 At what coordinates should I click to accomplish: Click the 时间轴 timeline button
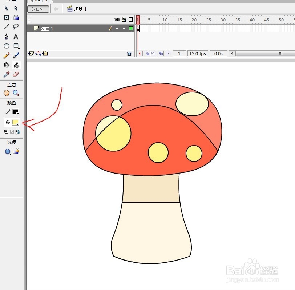click(x=38, y=9)
